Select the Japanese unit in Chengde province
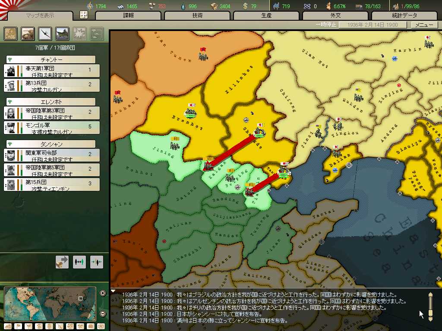The height and width of the screenshot is (331, 442). [259, 130]
